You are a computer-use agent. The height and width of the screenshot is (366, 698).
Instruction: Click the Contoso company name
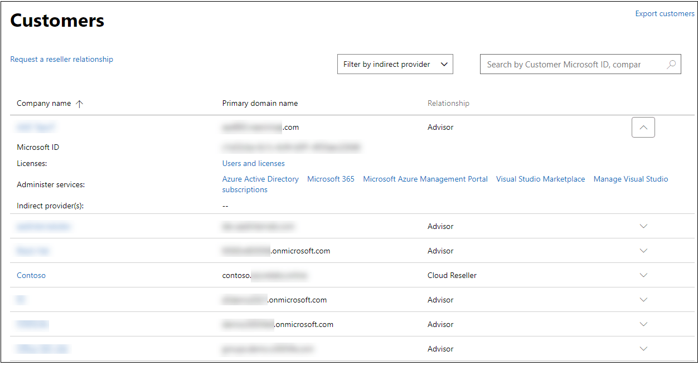pos(31,275)
